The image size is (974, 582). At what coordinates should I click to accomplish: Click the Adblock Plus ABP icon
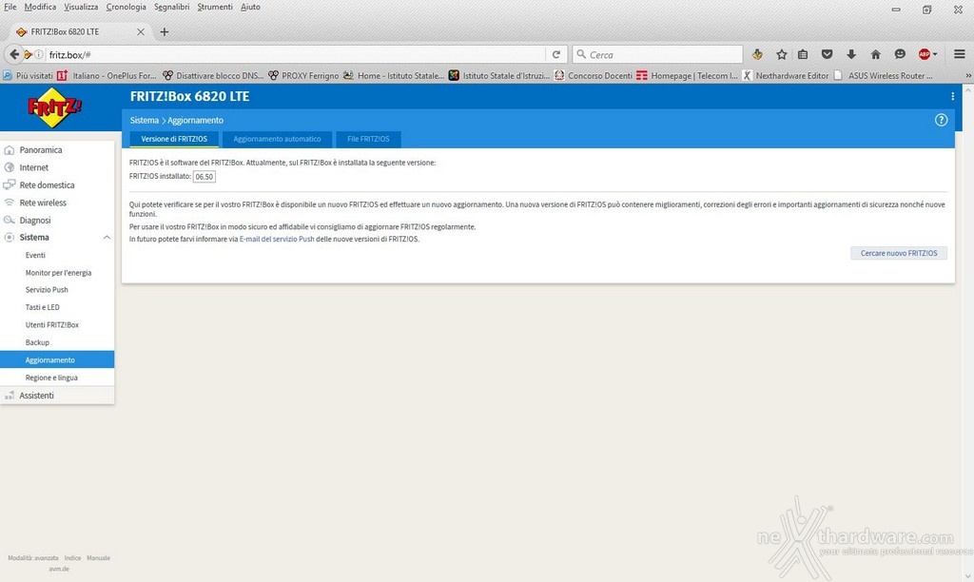(924, 54)
